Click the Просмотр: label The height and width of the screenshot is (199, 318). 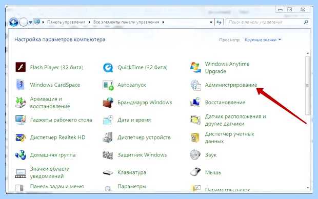pos(230,39)
